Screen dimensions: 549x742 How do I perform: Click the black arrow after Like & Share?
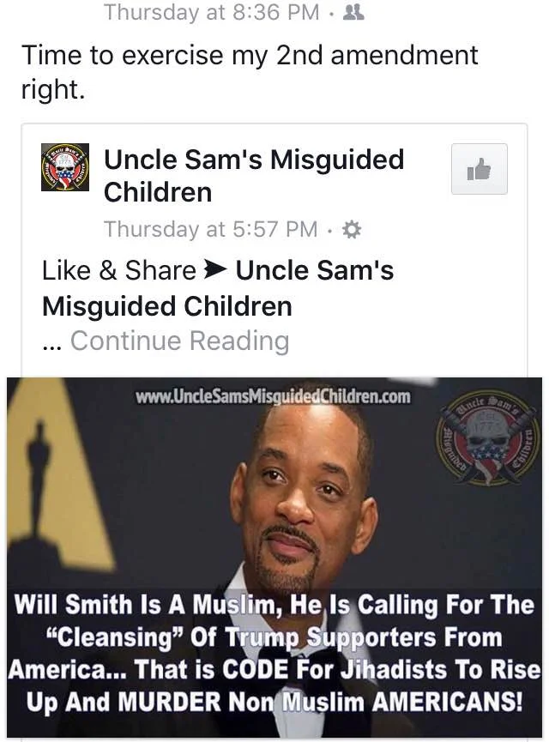click(214, 270)
